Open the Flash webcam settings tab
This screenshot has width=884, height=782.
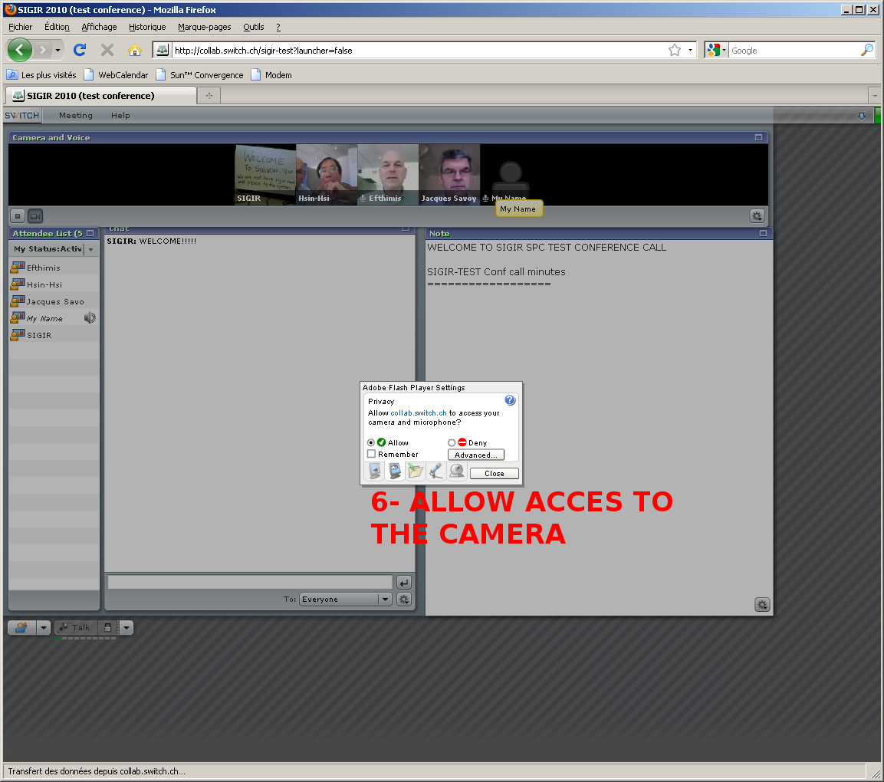[x=457, y=472]
